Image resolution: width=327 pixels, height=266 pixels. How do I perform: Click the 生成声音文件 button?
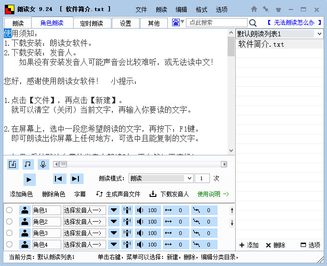point(118,194)
